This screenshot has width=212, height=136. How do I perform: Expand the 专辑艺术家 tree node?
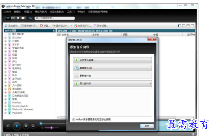tap(6, 48)
